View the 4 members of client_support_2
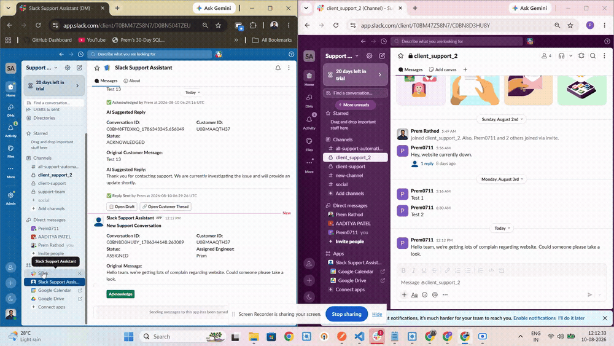Image resolution: width=614 pixels, height=346 pixels. point(546,56)
